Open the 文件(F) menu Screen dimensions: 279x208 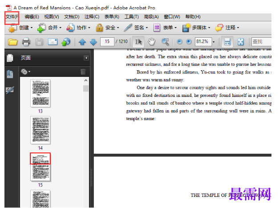tap(12, 17)
